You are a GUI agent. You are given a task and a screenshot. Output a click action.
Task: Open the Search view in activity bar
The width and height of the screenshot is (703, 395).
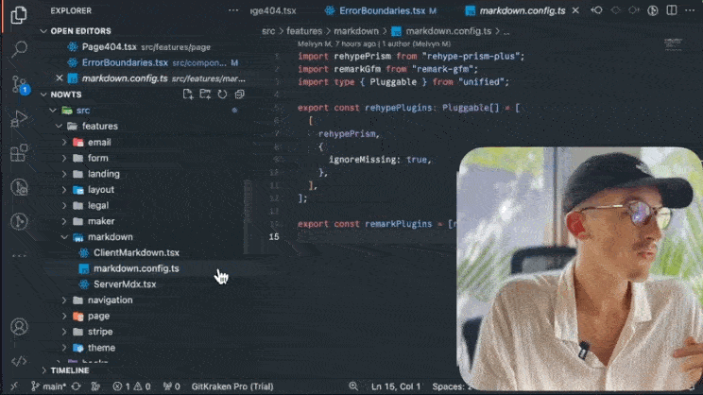click(19, 49)
